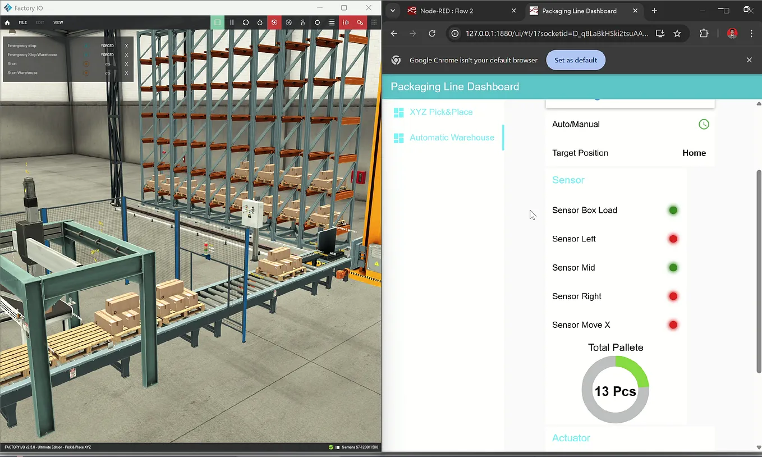The image size is (762, 457).
Task: Toggle the Start tag value indicator
Action: [86, 63]
